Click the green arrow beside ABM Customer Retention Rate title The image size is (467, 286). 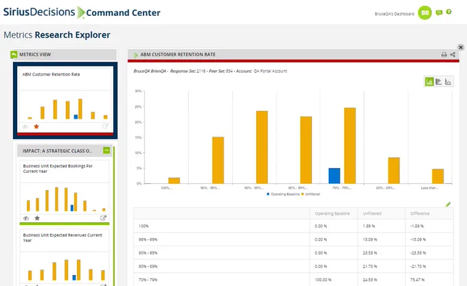pos(136,55)
